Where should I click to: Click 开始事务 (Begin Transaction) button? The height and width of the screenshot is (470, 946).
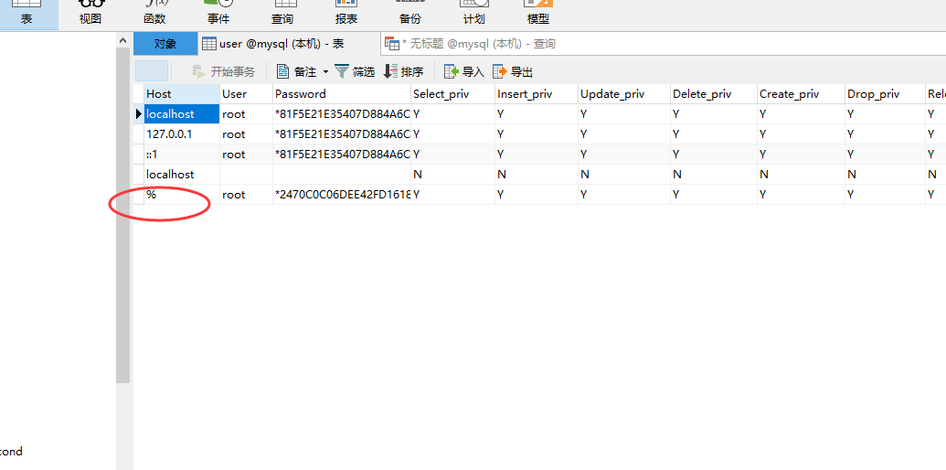(224, 72)
